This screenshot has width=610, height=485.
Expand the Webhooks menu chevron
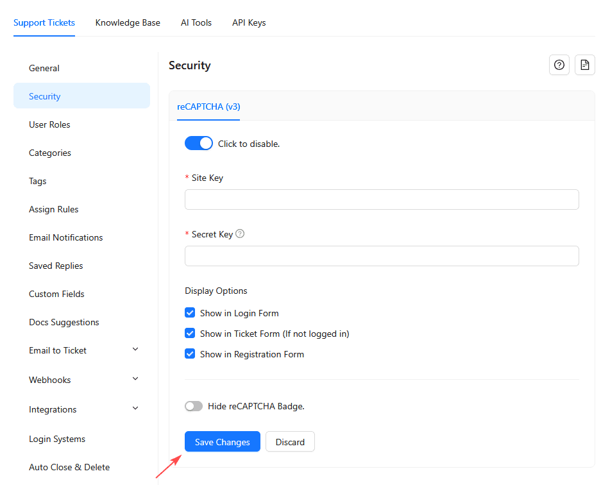click(135, 379)
